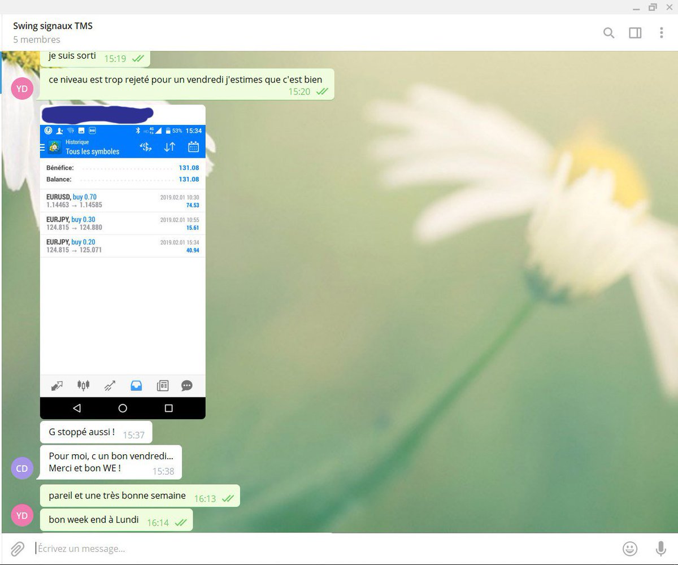
Task: Select the message pareil et une très bonne semaine
Action: (140, 496)
